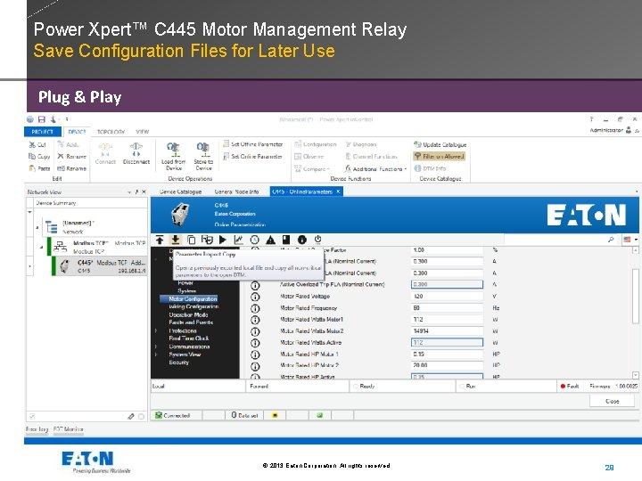Expand the Communications tree node

pos(156,346)
